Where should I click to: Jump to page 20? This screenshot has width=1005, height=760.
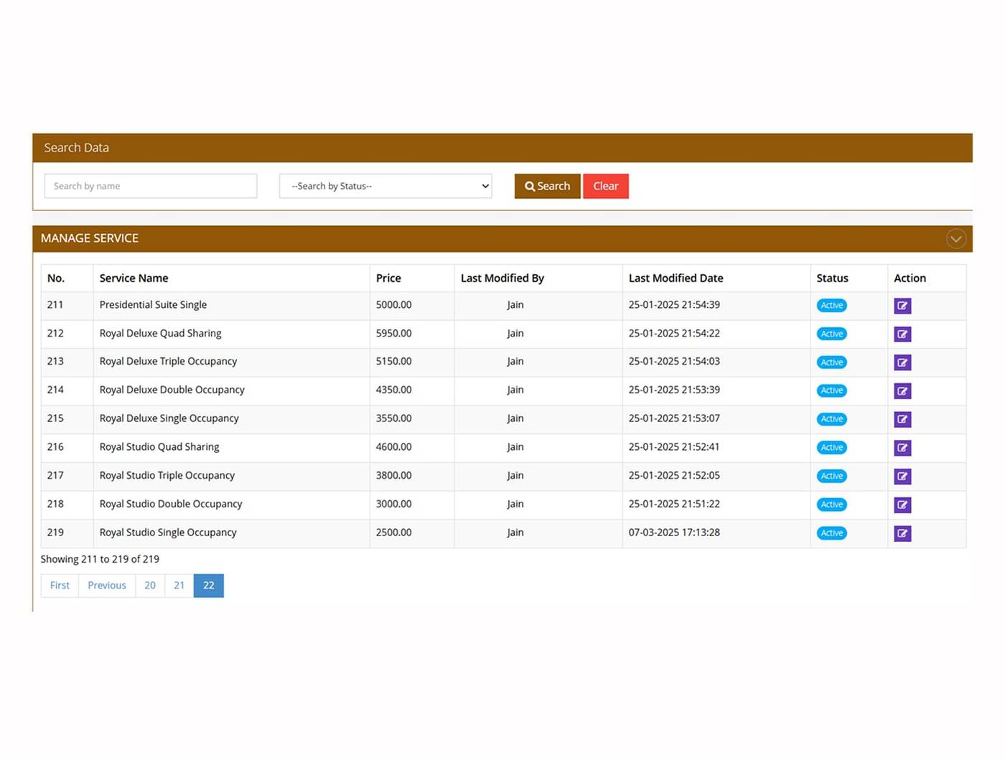tap(150, 586)
